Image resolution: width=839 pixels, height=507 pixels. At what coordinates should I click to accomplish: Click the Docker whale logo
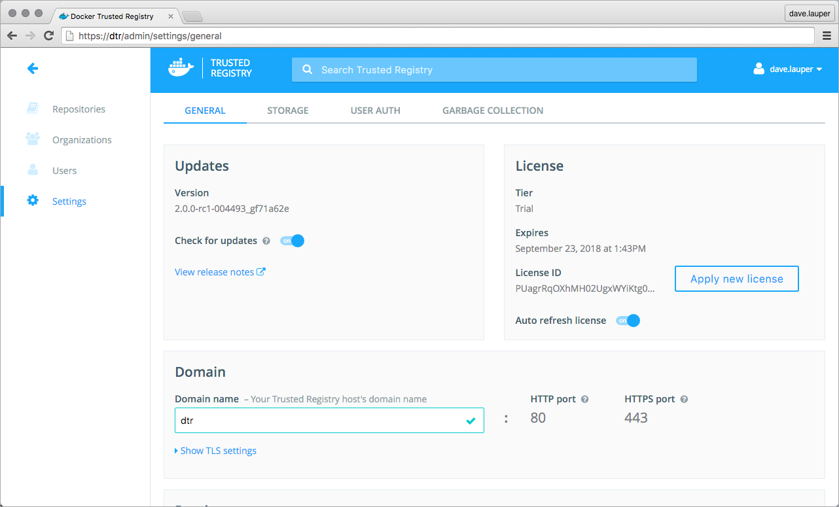181,69
